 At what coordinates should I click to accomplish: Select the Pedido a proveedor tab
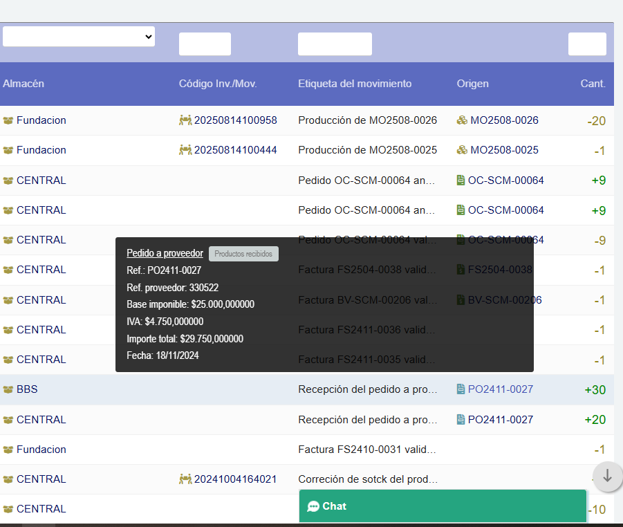165,253
